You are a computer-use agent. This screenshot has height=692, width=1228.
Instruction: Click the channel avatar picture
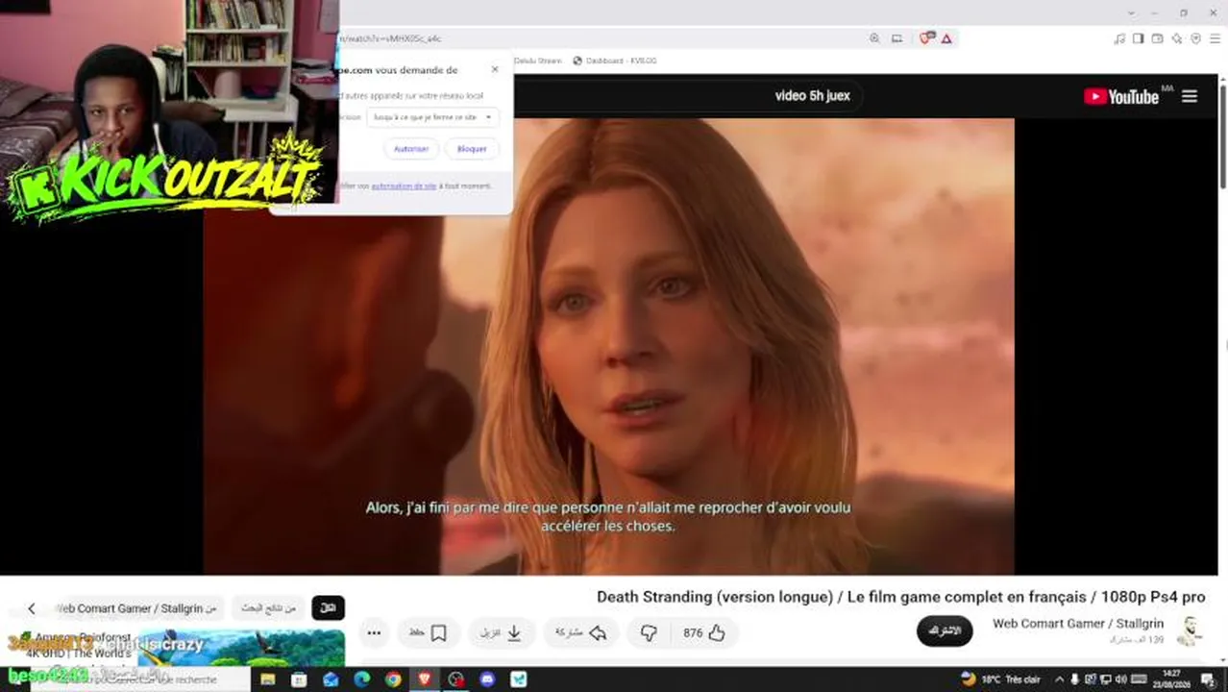[1191, 630]
